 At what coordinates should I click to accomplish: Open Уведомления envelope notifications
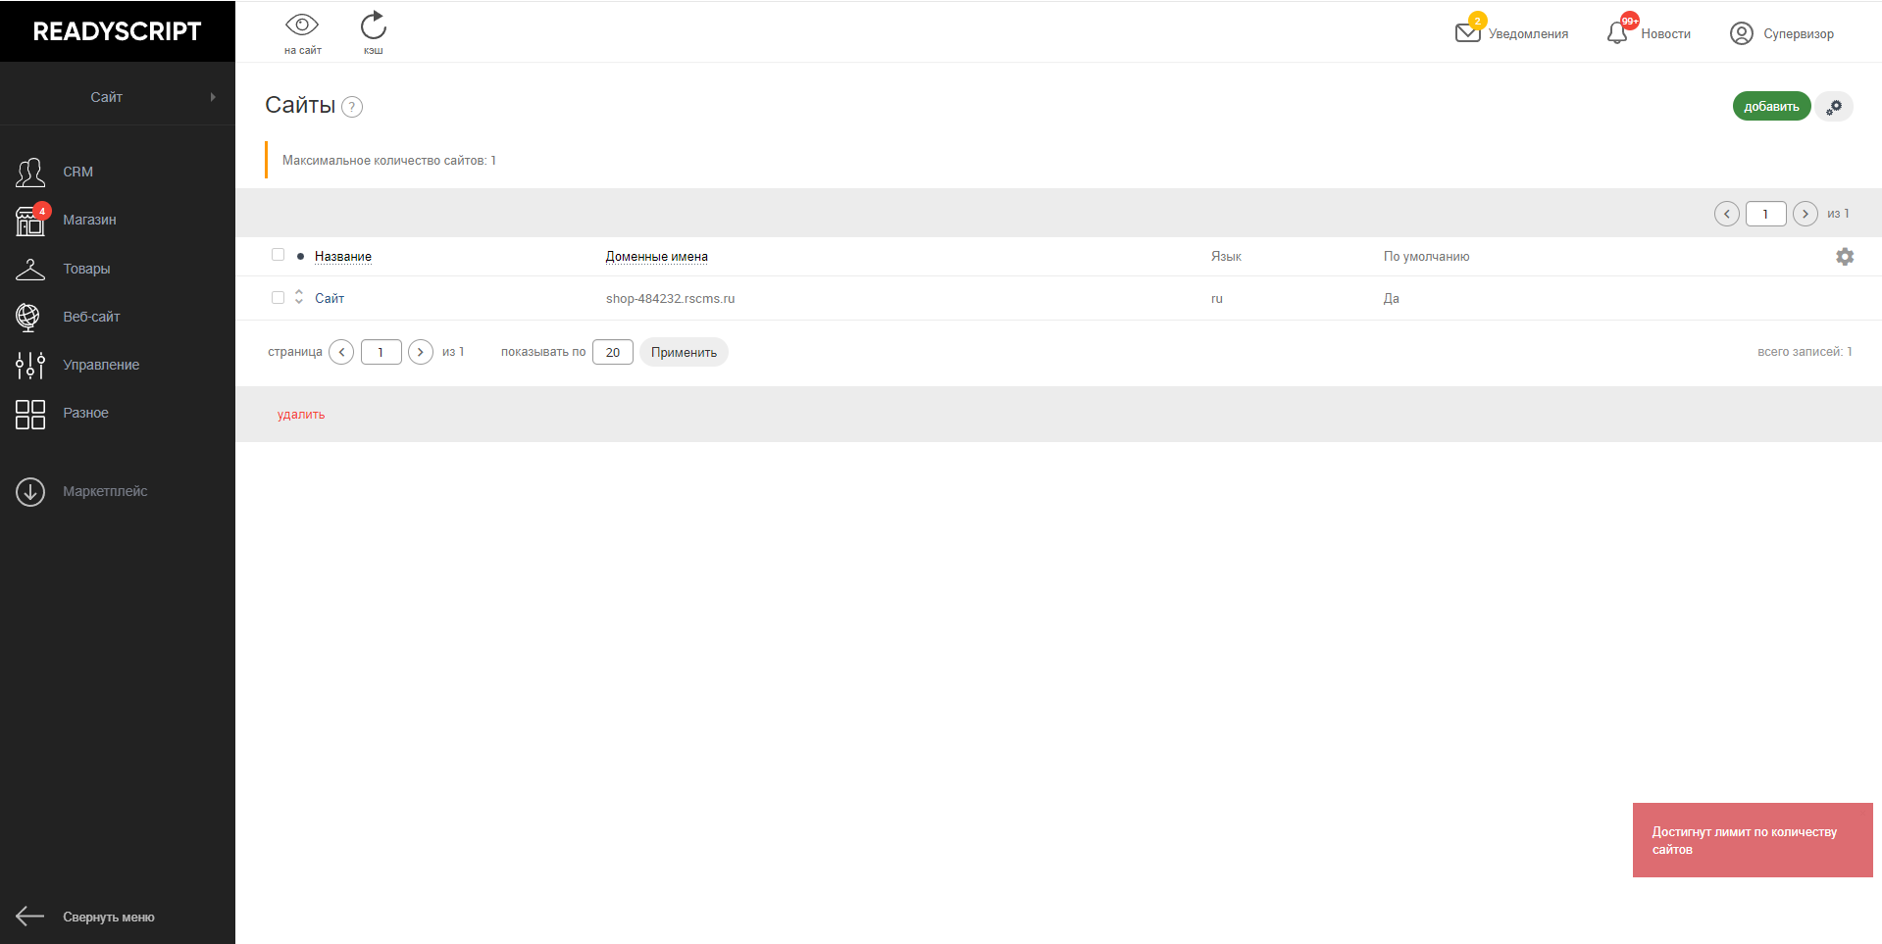click(1468, 32)
